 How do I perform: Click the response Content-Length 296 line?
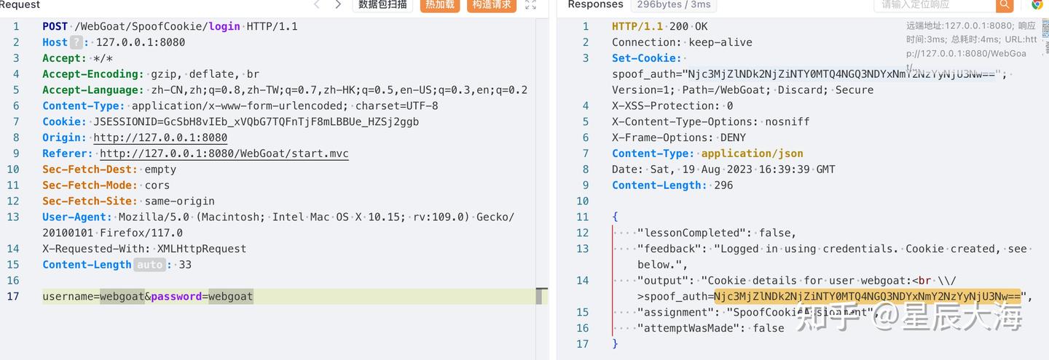[x=672, y=185]
